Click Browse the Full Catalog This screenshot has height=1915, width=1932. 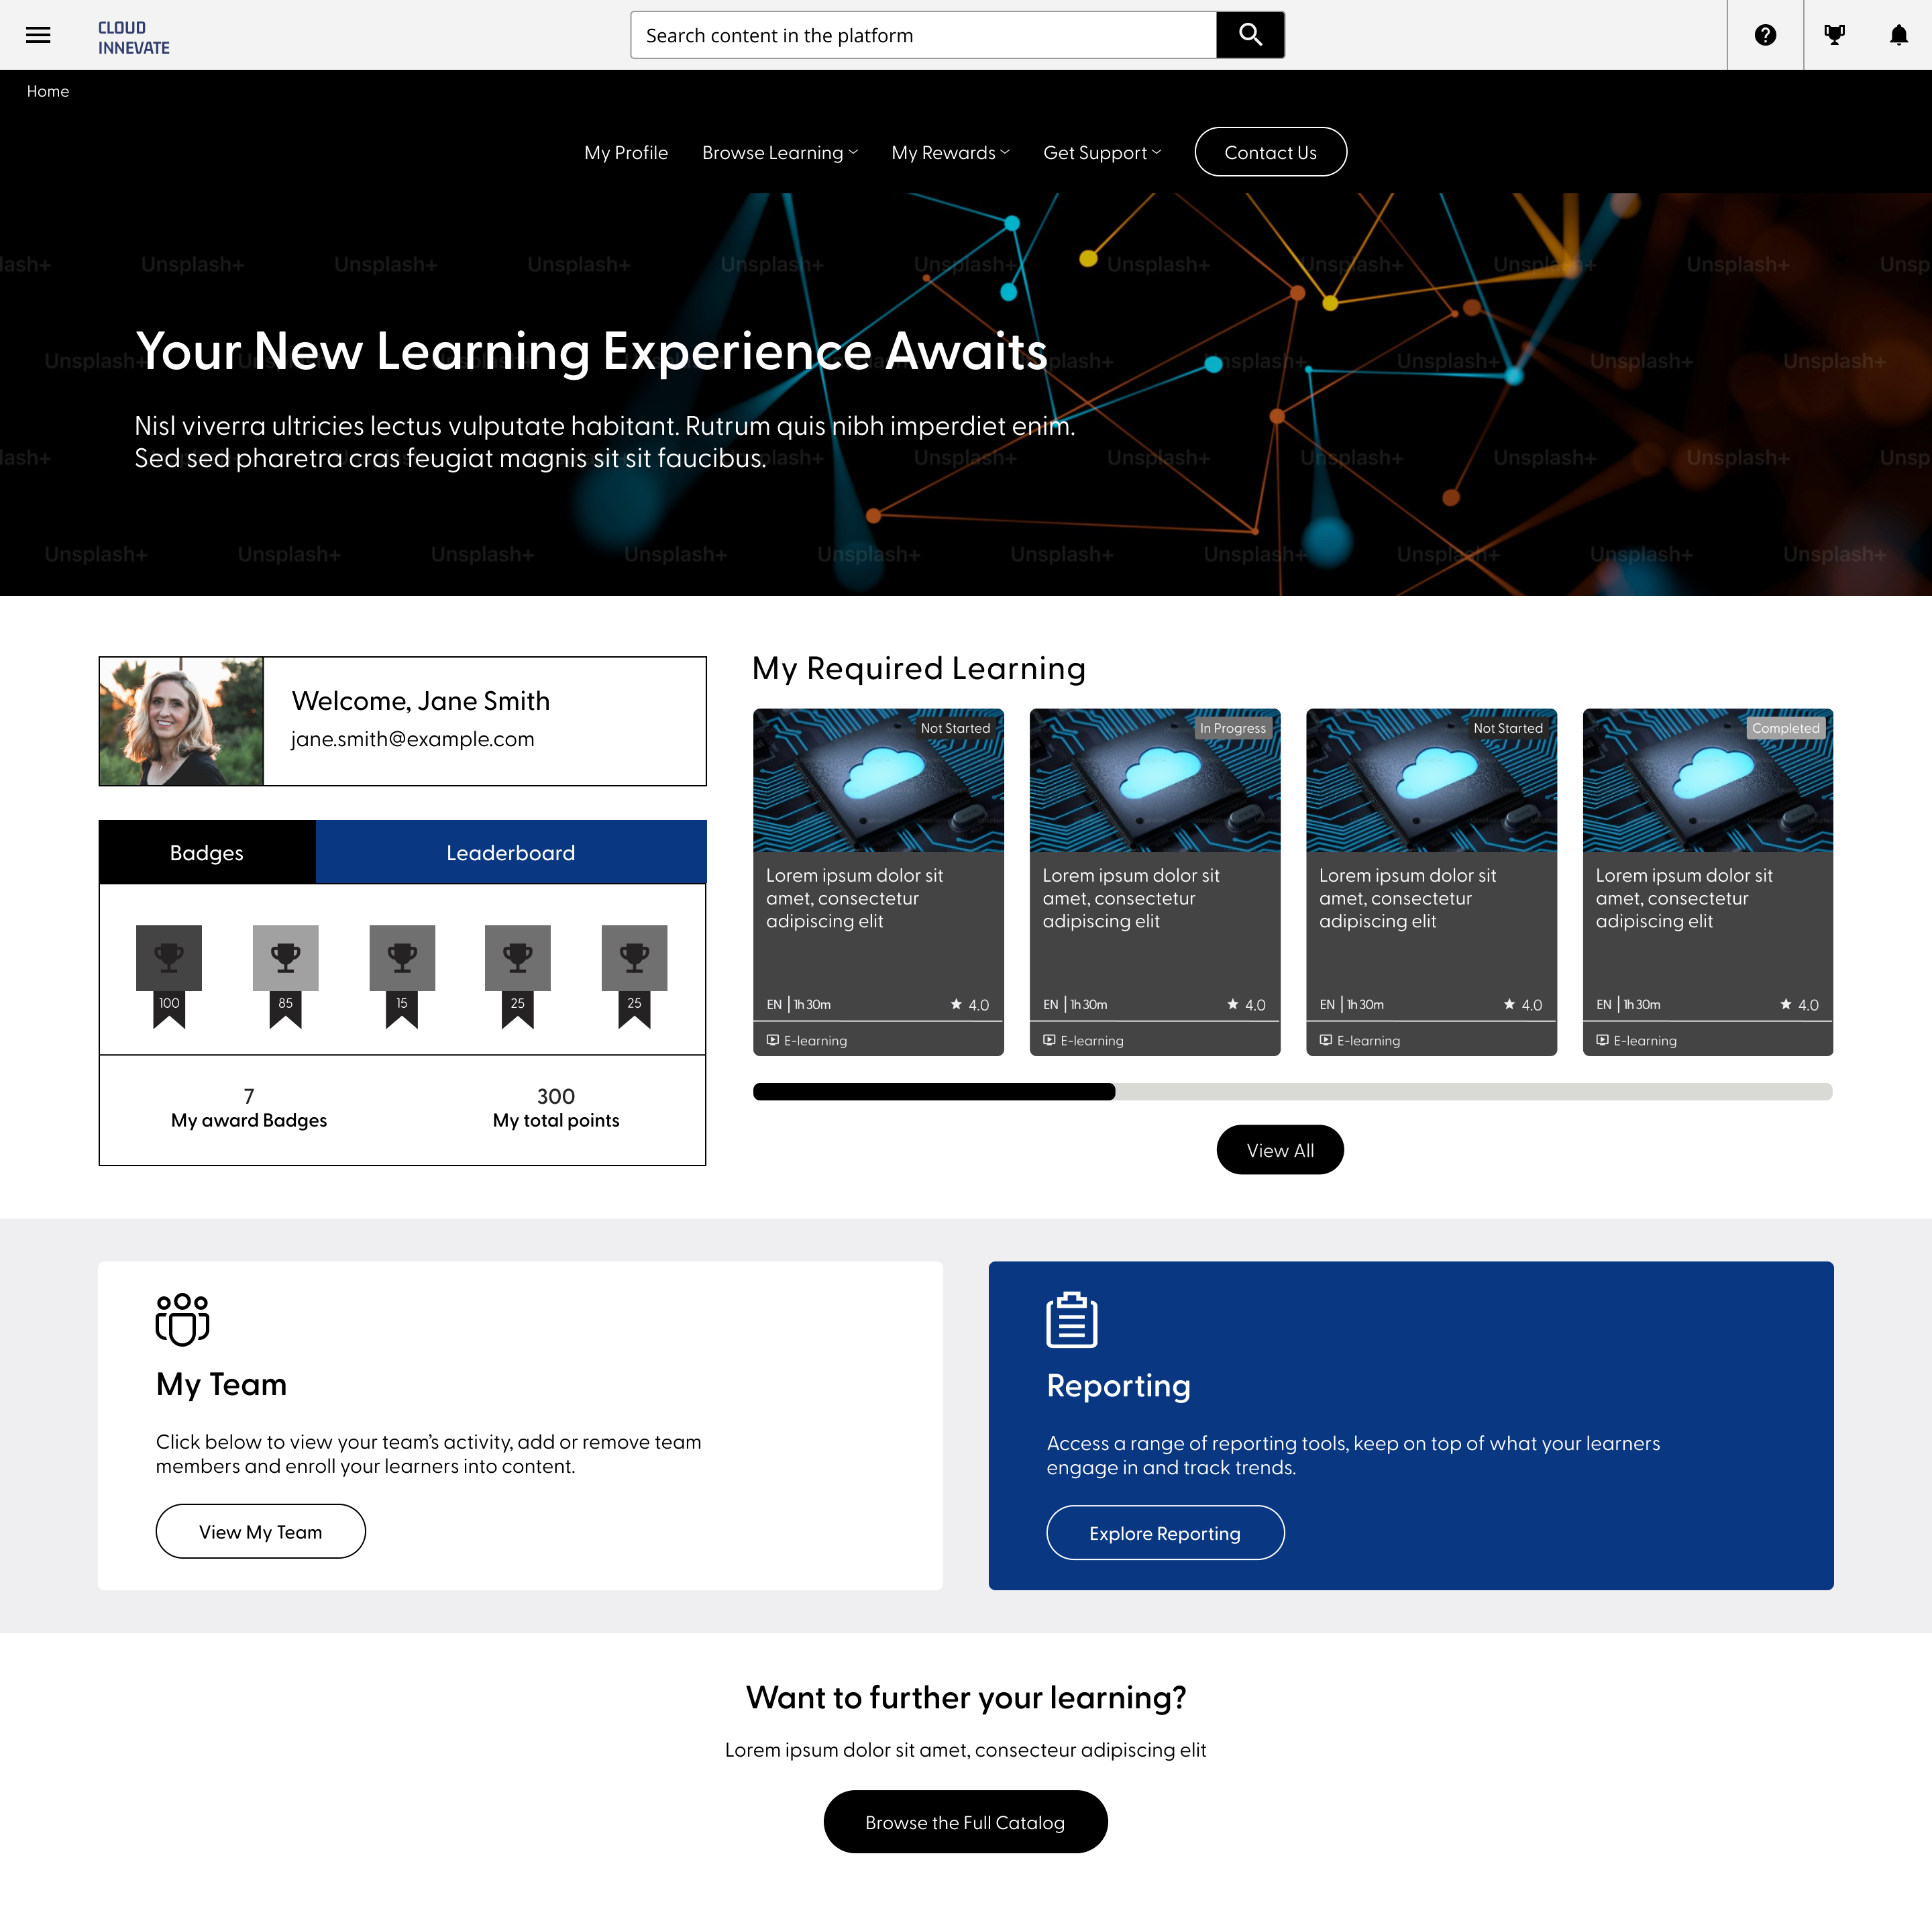coord(965,1822)
